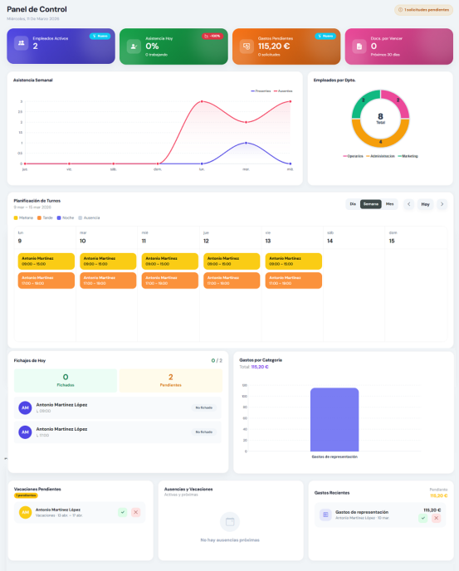This screenshot has height=571, width=459.
Task: Click the empty calendar icon in Ausencias y Vacaciones
Action: coord(230,522)
